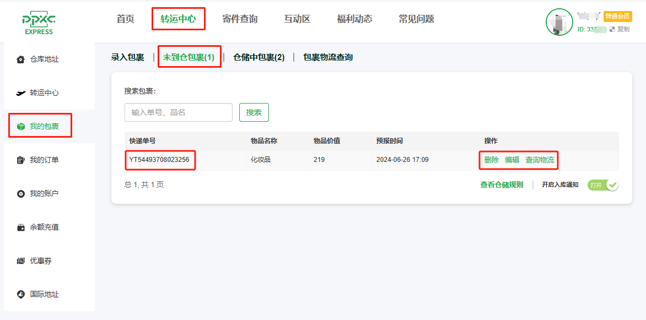
Task: Switch to the 仓储中包裹(2) tab
Action: [259, 57]
